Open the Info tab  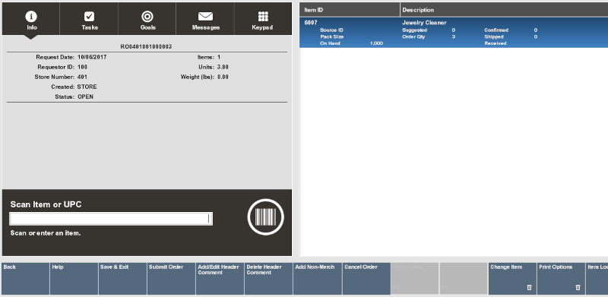(x=31, y=19)
